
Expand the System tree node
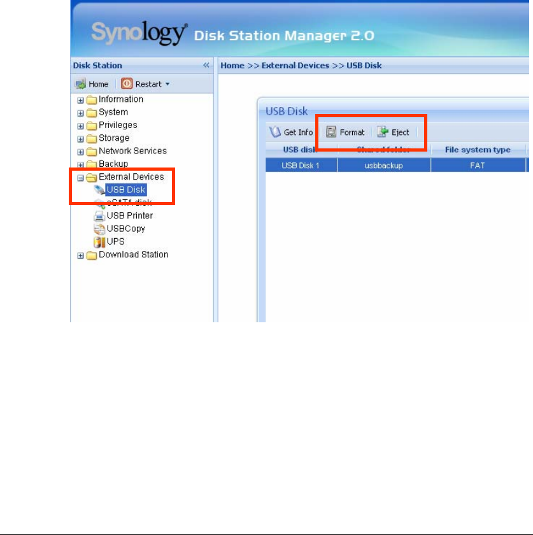[x=80, y=113]
